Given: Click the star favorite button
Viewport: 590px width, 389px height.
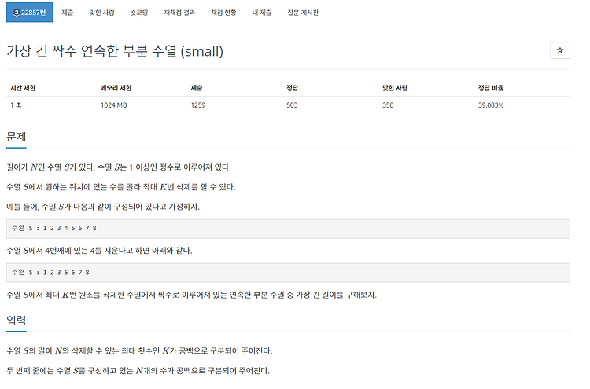Looking at the screenshot, I should tap(560, 50).
